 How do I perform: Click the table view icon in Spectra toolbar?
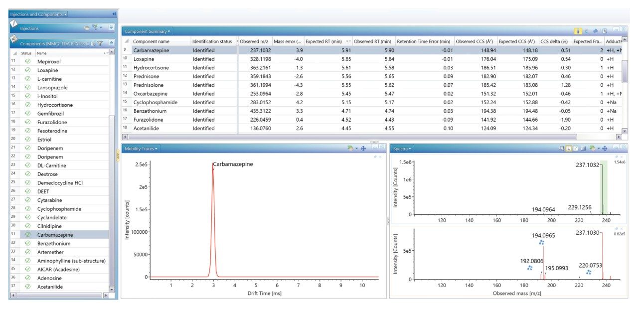click(x=583, y=149)
